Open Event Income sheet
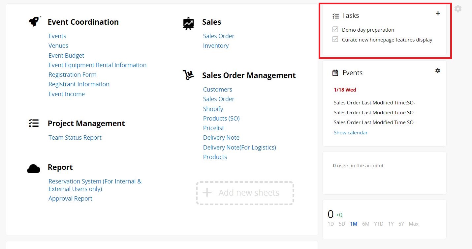Image resolution: width=472 pixels, height=249 pixels. pos(67,94)
